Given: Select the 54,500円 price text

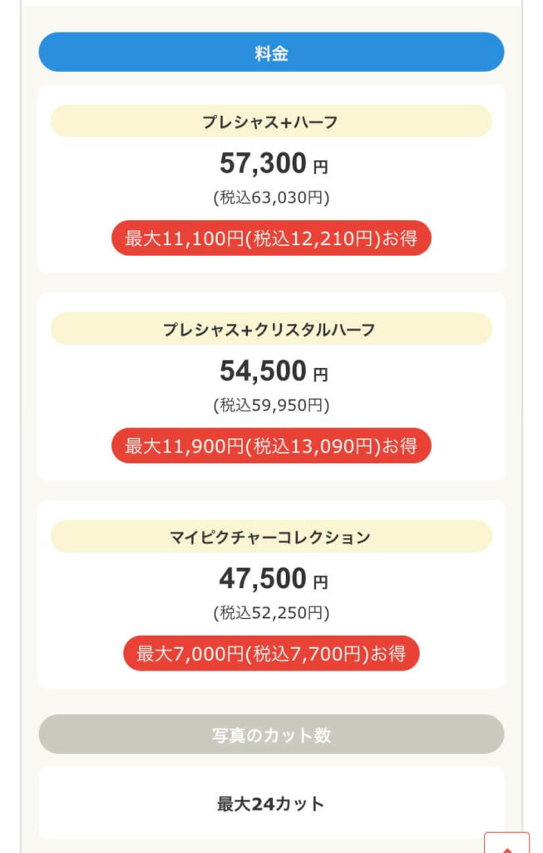Looking at the screenshot, I should pos(273,371).
